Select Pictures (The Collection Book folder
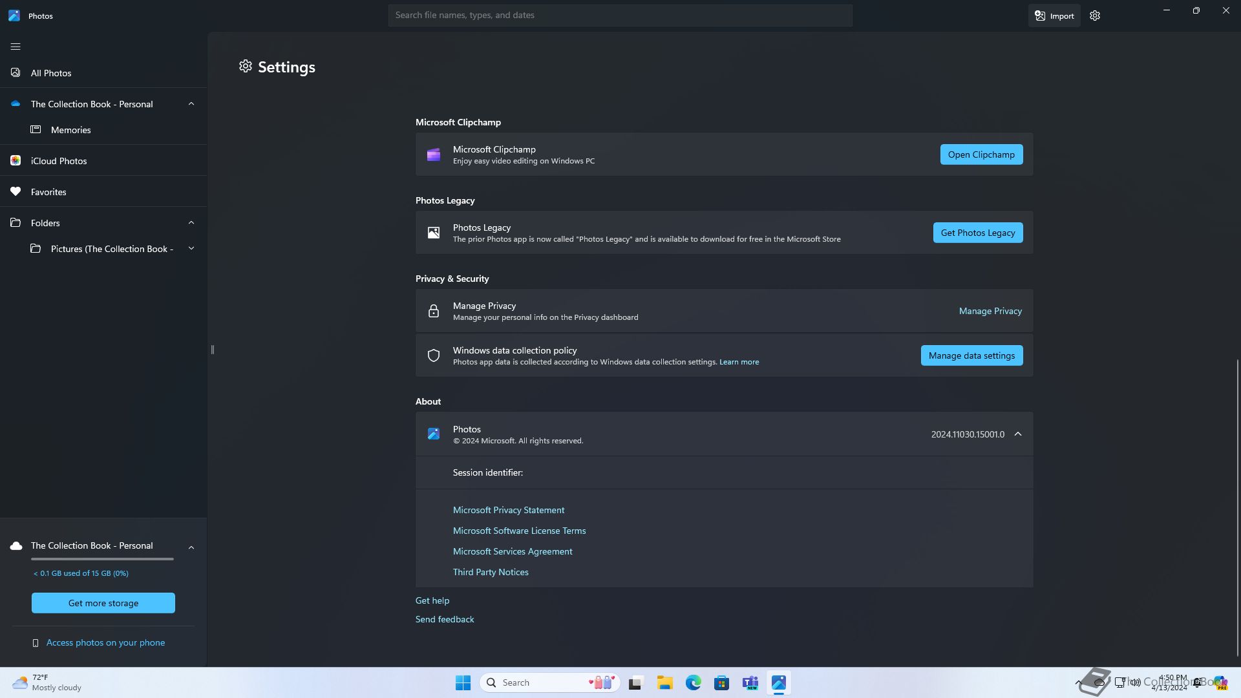The height and width of the screenshot is (698, 1241). [x=111, y=249]
